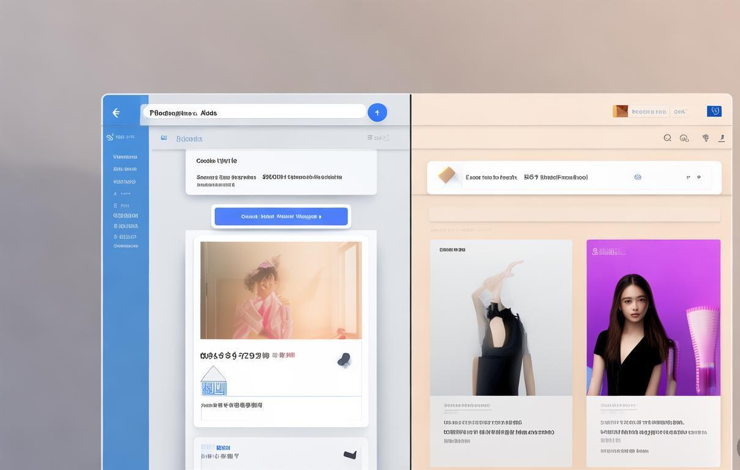Click the blue square icon in the right pane corner

[x=714, y=111]
